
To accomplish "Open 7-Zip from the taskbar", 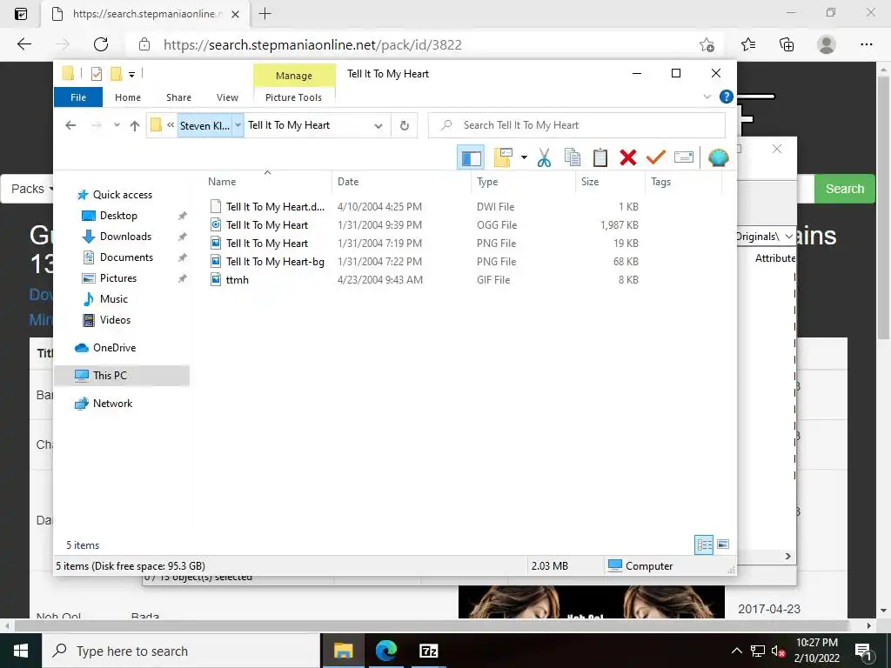I will pos(428,651).
